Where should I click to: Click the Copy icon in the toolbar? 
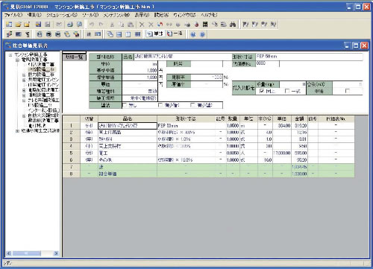pyautogui.click(x=121, y=25)
